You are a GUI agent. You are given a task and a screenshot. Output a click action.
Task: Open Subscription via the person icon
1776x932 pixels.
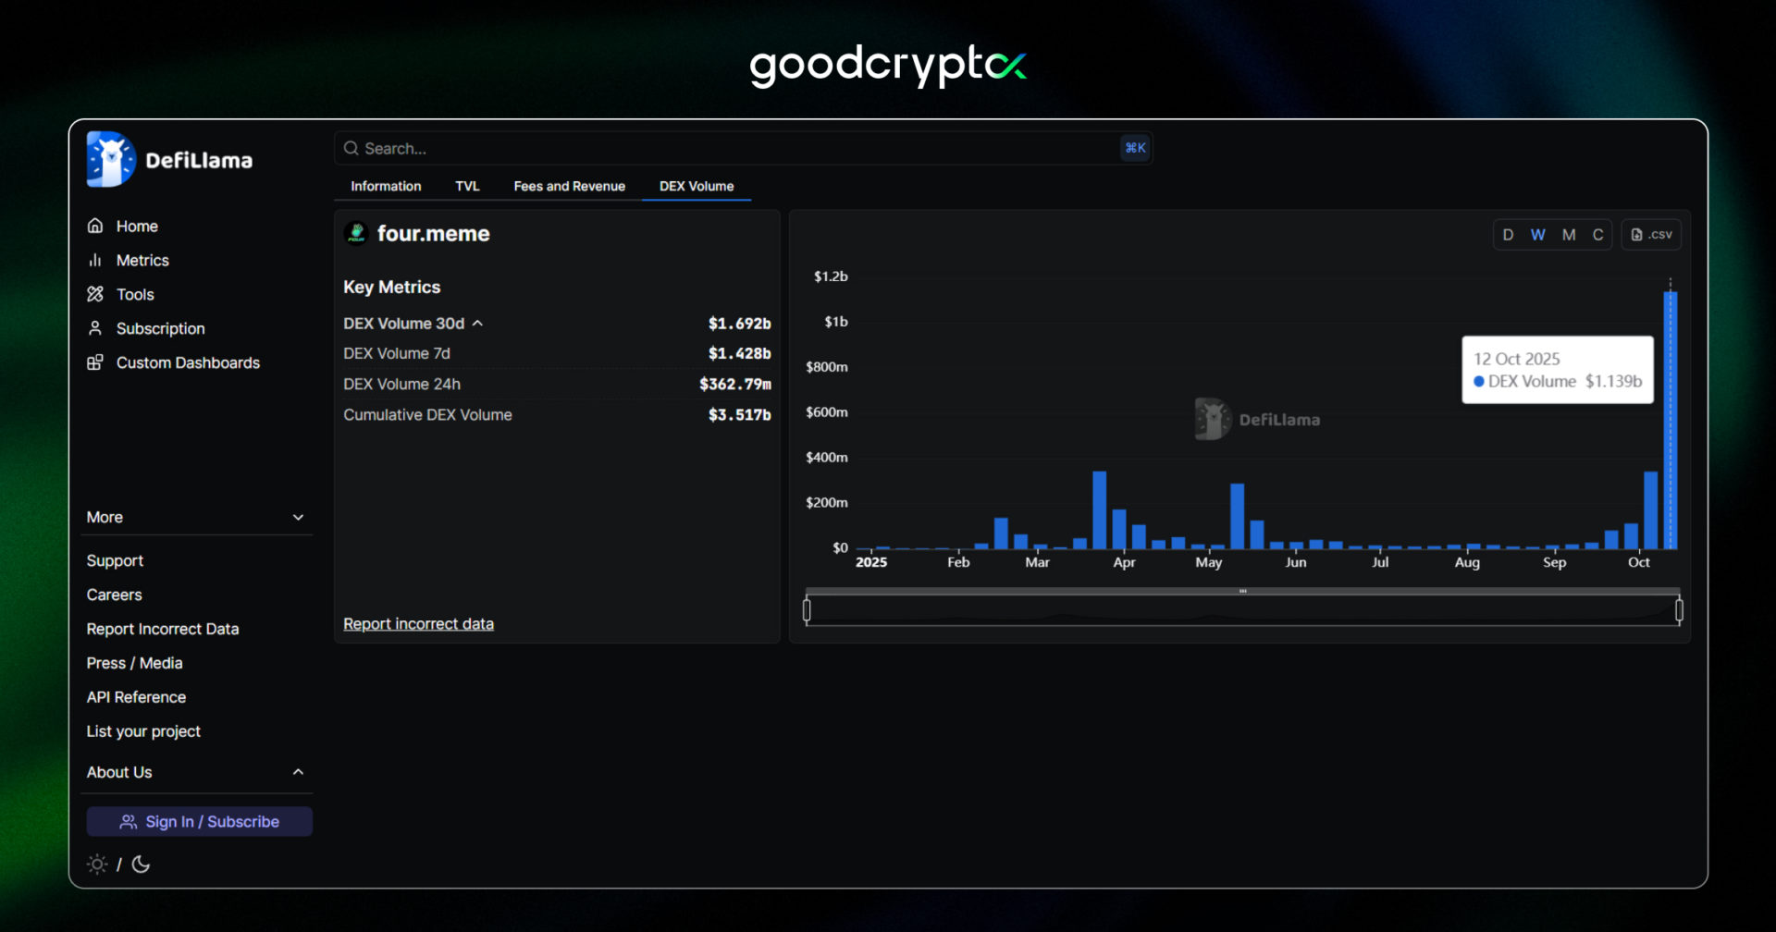click(x=96, y=328)
